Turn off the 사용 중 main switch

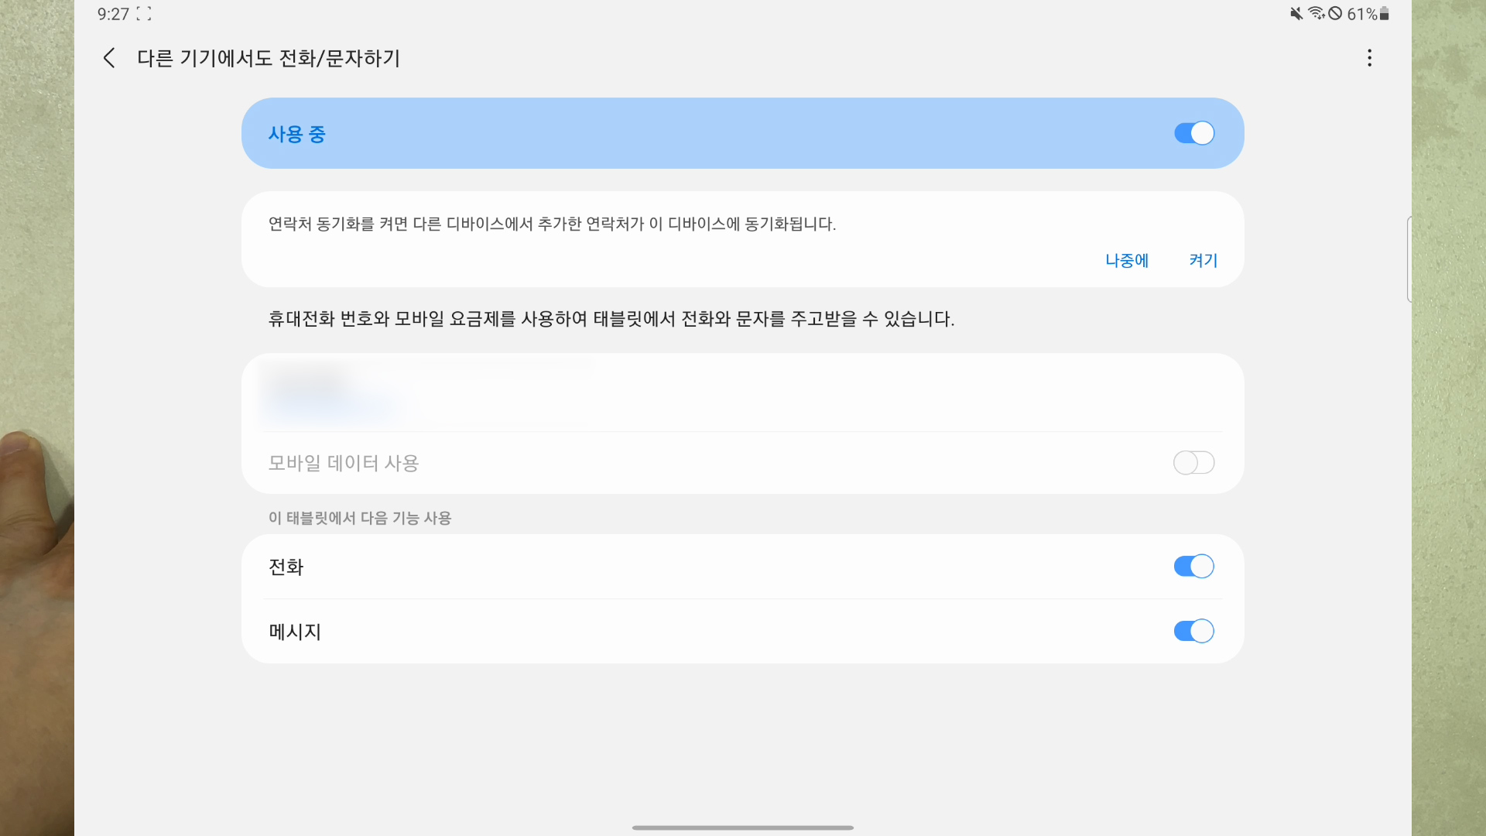click(1193, 133)
